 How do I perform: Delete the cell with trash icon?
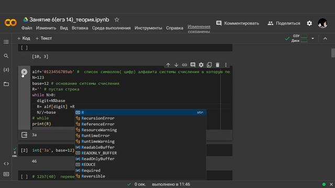(218, 65)
